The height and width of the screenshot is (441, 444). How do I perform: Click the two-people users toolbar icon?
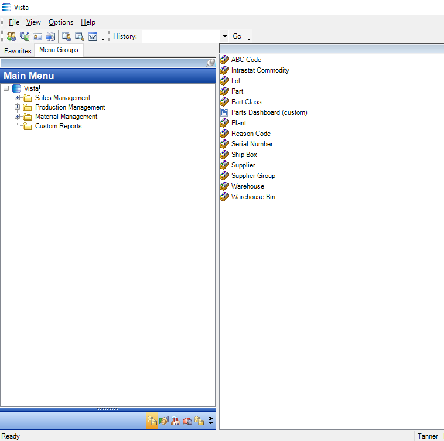pos(11,36)
